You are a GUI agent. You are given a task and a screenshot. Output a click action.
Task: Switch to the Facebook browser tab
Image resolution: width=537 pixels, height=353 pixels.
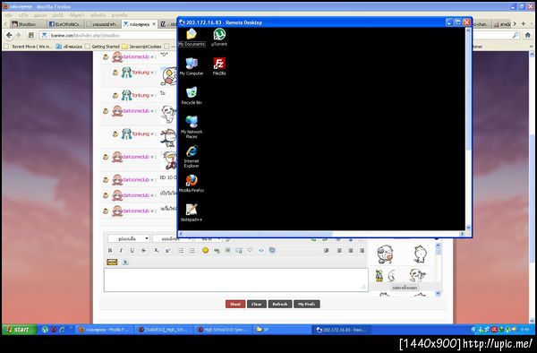64,24
